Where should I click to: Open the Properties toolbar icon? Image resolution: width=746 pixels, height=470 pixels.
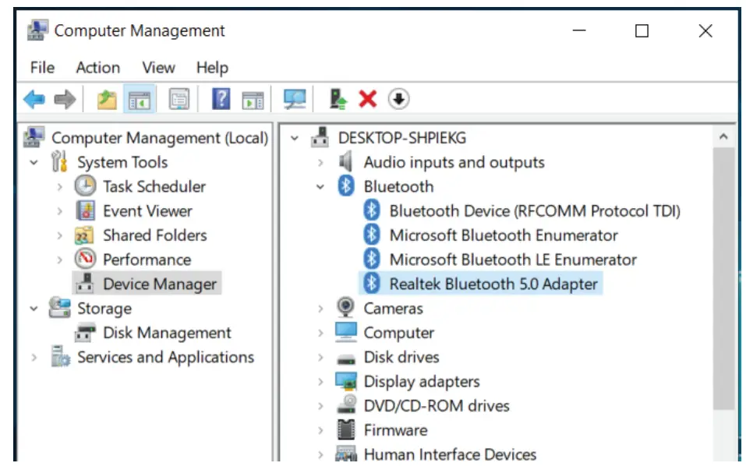pyautogui.click(x=180, y=99)
